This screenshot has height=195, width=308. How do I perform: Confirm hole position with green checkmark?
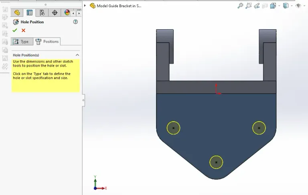click(x=15, y=30)
